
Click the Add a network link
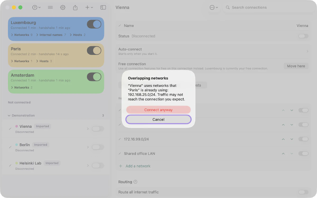pos(138,166)
